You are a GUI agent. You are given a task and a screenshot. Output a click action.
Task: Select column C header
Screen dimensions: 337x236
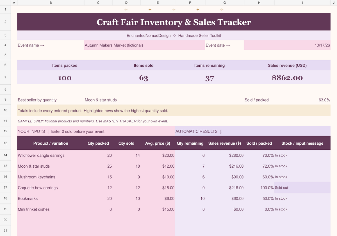tap(98, 3)
